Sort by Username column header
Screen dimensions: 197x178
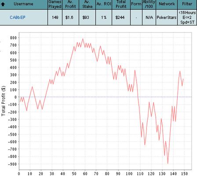point(23,4)
